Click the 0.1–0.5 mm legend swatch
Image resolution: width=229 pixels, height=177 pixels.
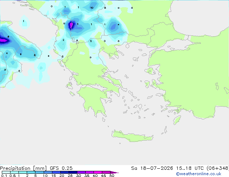pyautogui.click(x=6, y=172)
